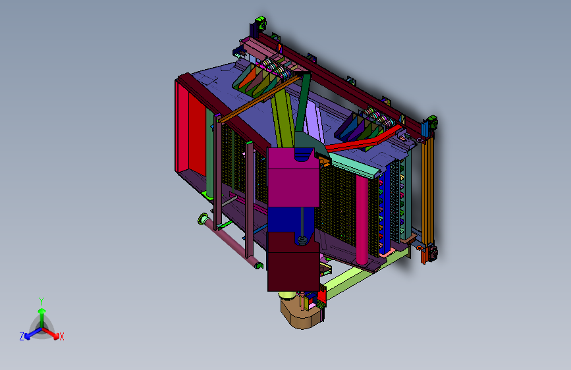
Task: Select the tan base part at the model bottom
Action: [301, 313]
